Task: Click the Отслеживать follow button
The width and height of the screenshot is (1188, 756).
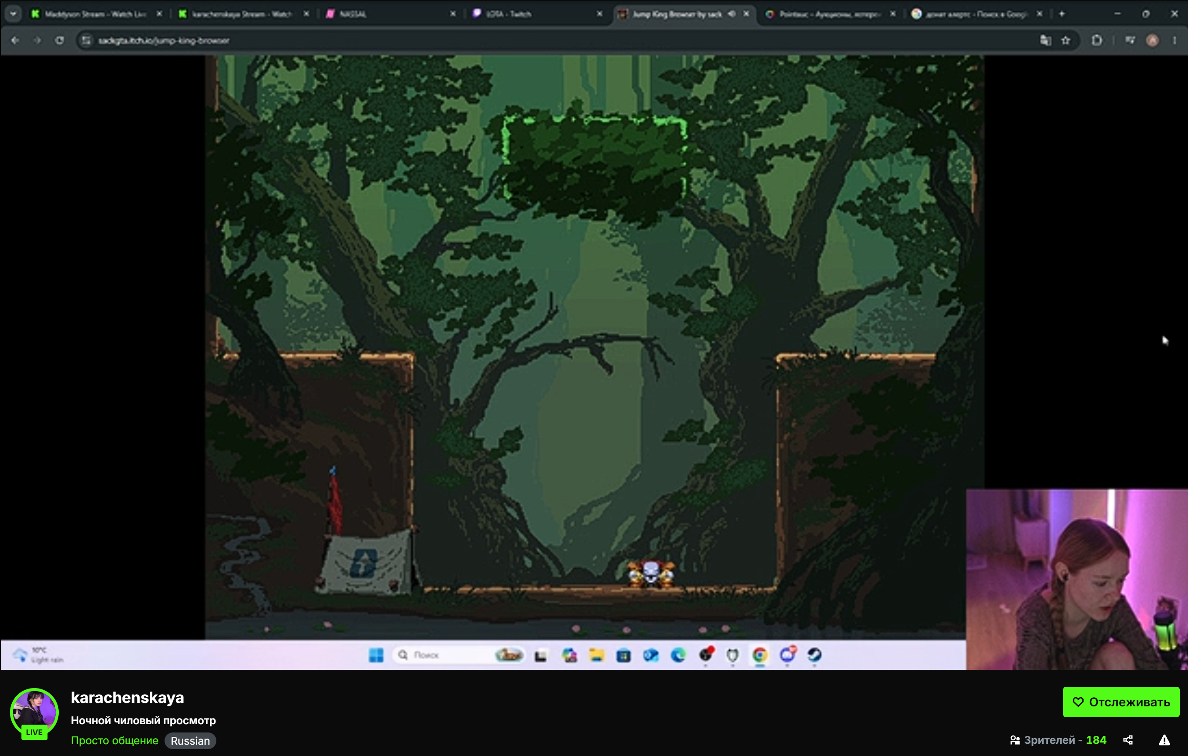Action: [x=1121, y=702]
